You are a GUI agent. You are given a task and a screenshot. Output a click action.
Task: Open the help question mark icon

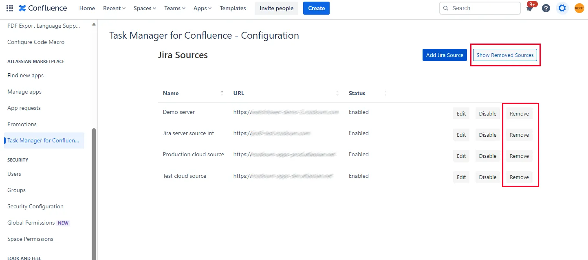[x=546, y=8]
